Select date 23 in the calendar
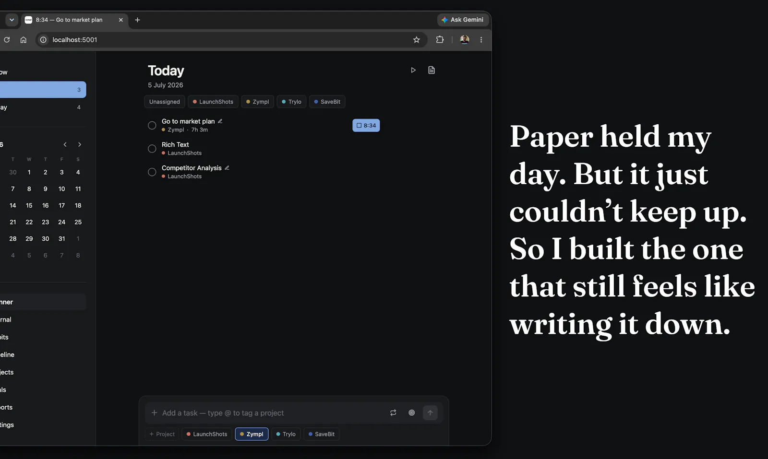This screenshot has width=768, height=459. tap(46, 222)
